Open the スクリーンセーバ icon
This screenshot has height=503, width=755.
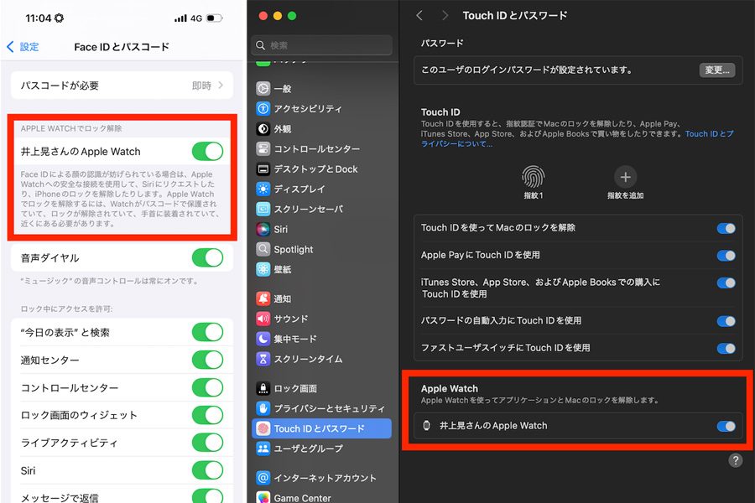click(x=263, y=209)
